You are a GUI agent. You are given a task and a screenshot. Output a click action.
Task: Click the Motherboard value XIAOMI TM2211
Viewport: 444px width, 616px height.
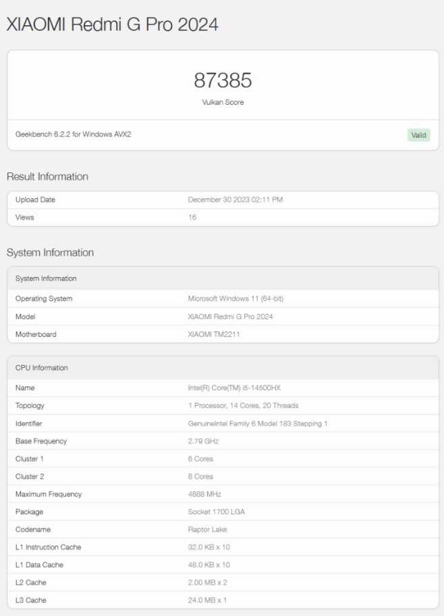pyautogui.click(x=214, y=334)
